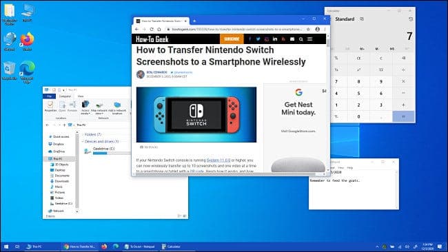Open a new browser tab with plus button
This screenshot has height=252, width=448.
194,21
